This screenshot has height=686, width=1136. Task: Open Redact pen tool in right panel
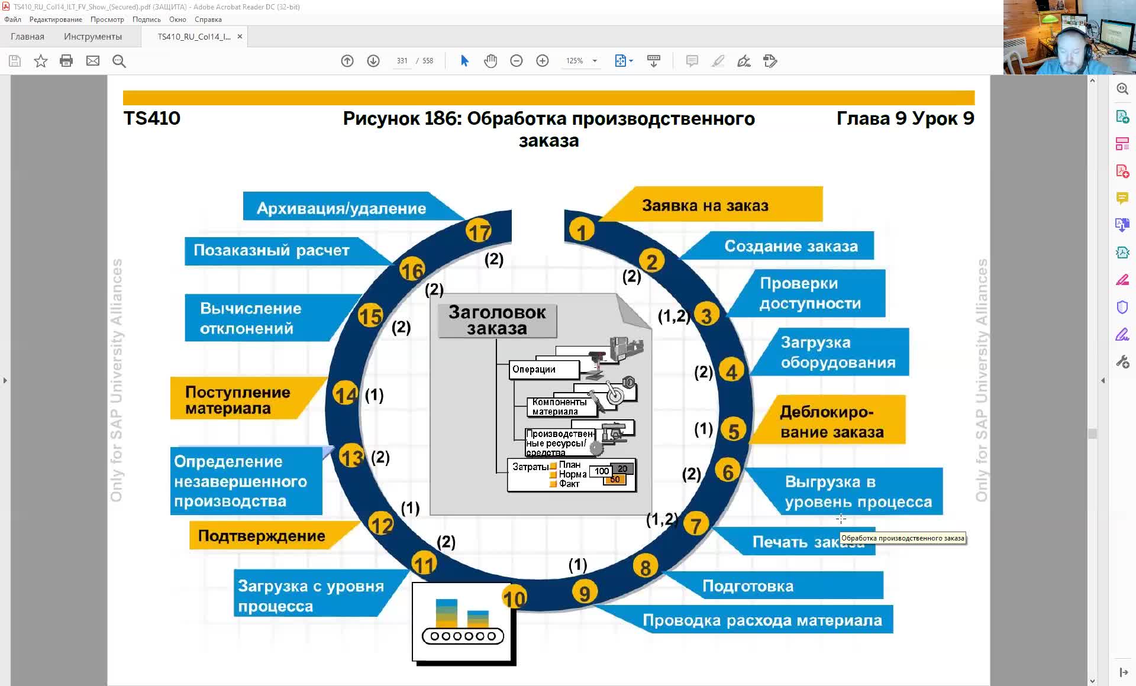1122,280
